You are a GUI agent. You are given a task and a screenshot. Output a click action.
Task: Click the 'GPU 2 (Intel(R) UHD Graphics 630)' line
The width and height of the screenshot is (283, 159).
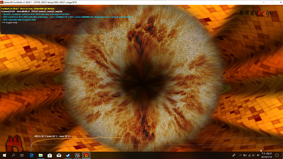18,20
